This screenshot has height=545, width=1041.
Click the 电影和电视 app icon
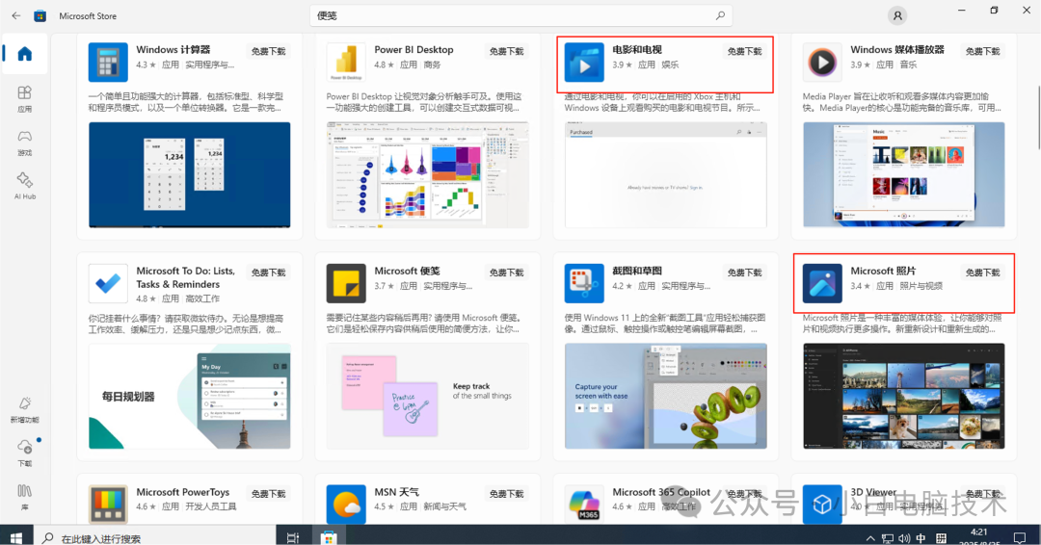point(584,62)
